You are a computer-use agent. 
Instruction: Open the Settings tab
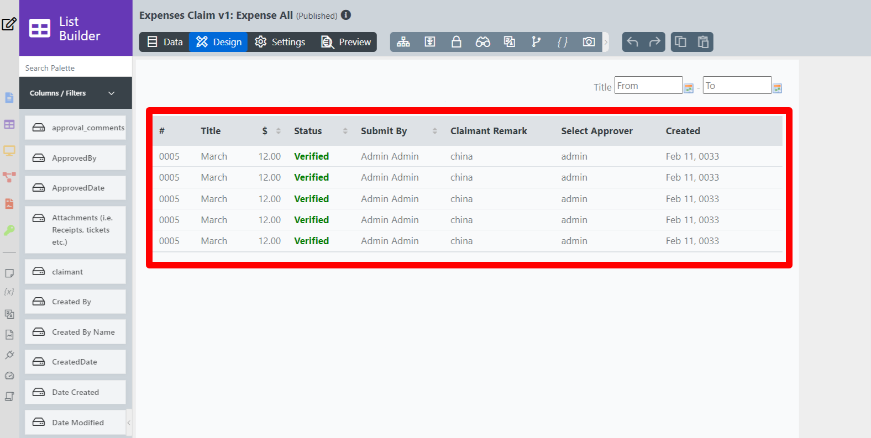click(280, 42)
